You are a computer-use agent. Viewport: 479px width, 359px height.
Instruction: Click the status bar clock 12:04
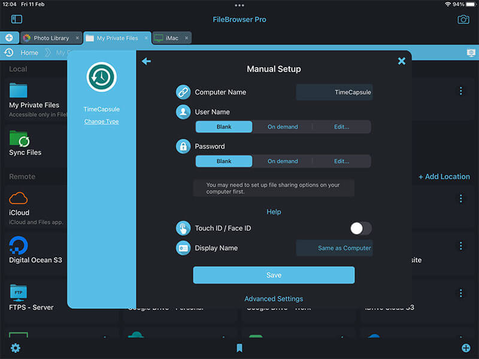(x=10, y=4)
